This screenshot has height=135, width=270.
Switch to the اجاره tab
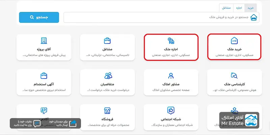click(239, 7)
